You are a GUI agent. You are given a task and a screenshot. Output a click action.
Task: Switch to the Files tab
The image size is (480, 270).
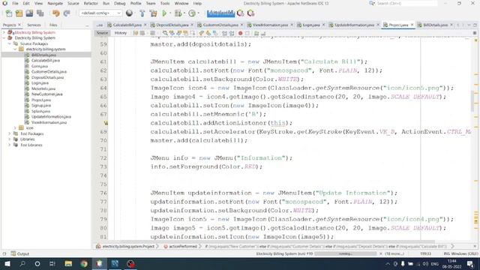(53, 25)
